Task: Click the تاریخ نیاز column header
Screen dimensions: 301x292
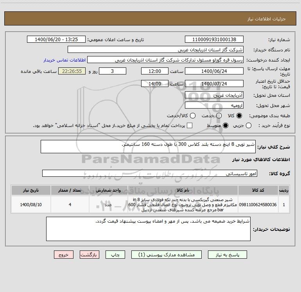Action: [x=31, y=190]
